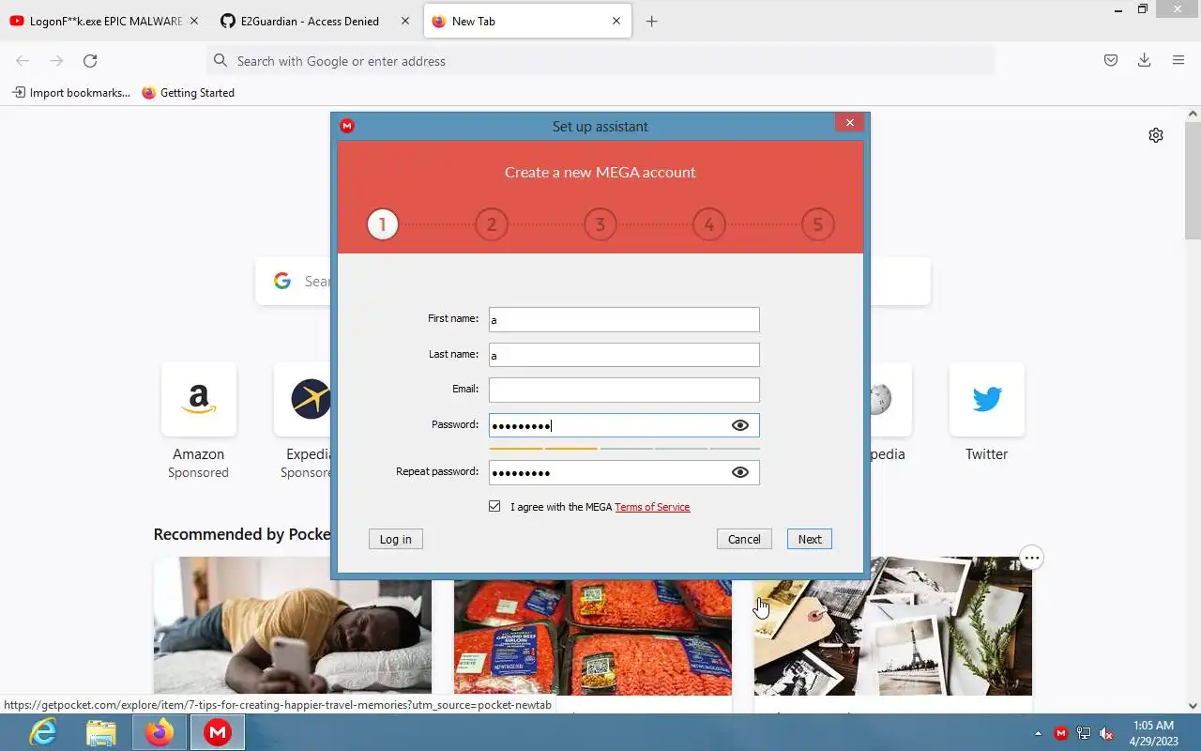Close the New Tab tab
The height and width of the screenshot is (751, 1201).
tap(616, 21)
